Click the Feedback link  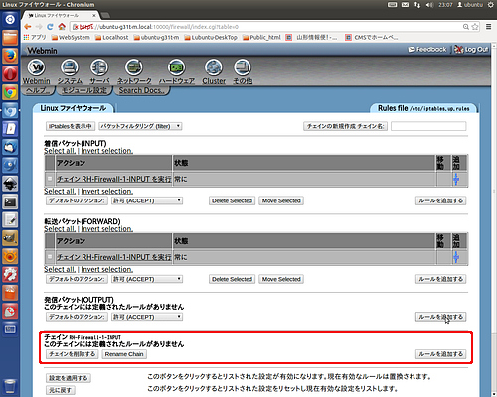click(427, 50)
